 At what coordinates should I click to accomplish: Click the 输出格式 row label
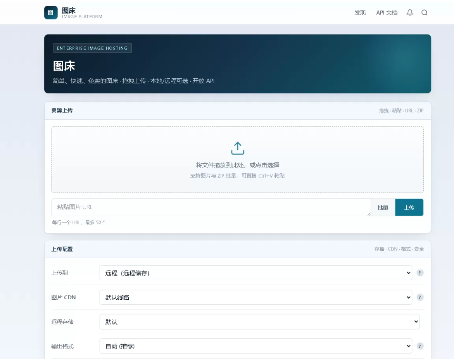click(x=62, y=346)
